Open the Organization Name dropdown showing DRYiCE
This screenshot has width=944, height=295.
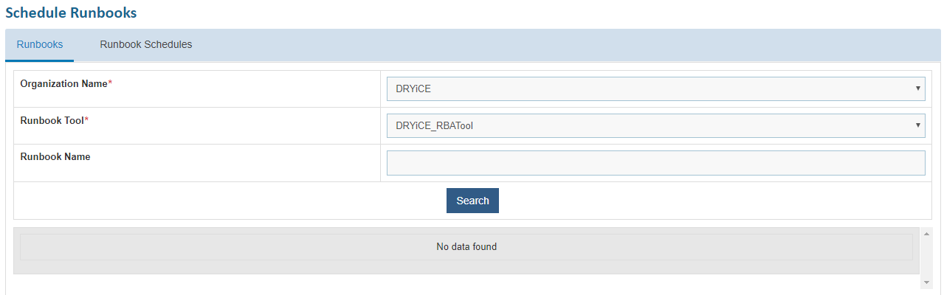(x=655, y=88)
